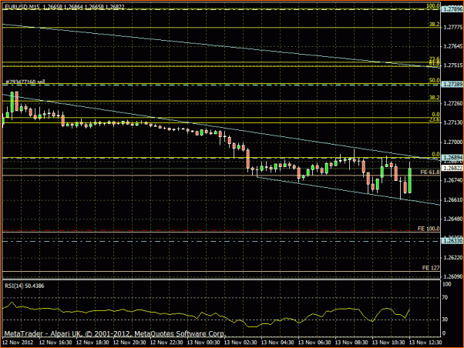Click the RSI scale value 100
This screenshot has width=464, height=348.
click(446, 284)
